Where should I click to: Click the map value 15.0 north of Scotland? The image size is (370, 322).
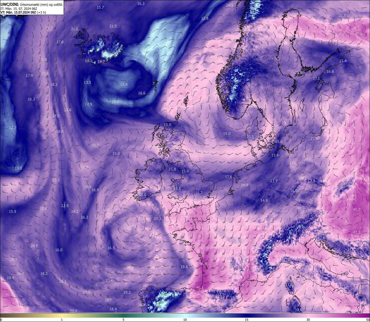[168, 125]
